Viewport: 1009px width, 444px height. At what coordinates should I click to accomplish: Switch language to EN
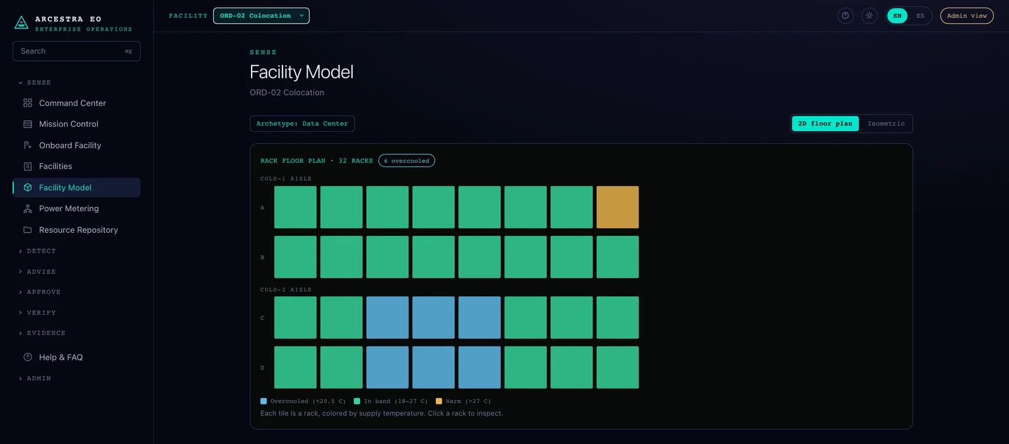pyautogui.click(x=897, y=16)
